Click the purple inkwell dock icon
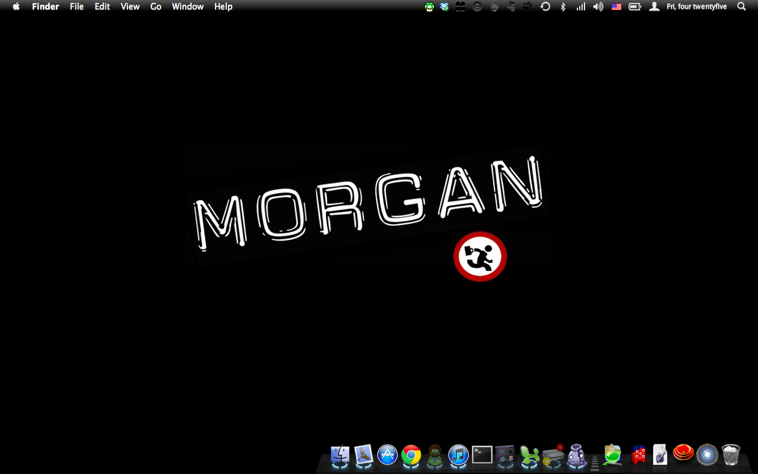The width and height of the screenshot is (758, 474). point(577,455)
